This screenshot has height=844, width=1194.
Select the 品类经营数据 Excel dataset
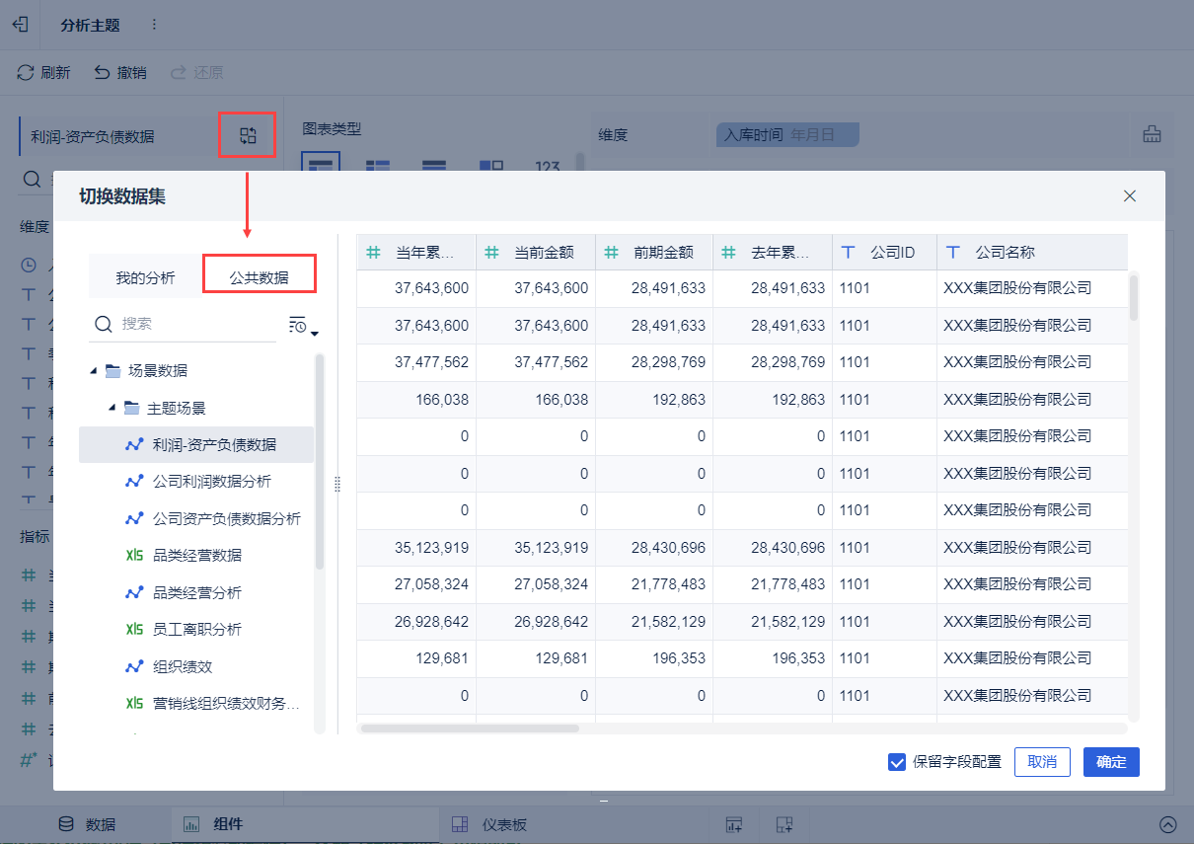(x=196, y=556)
